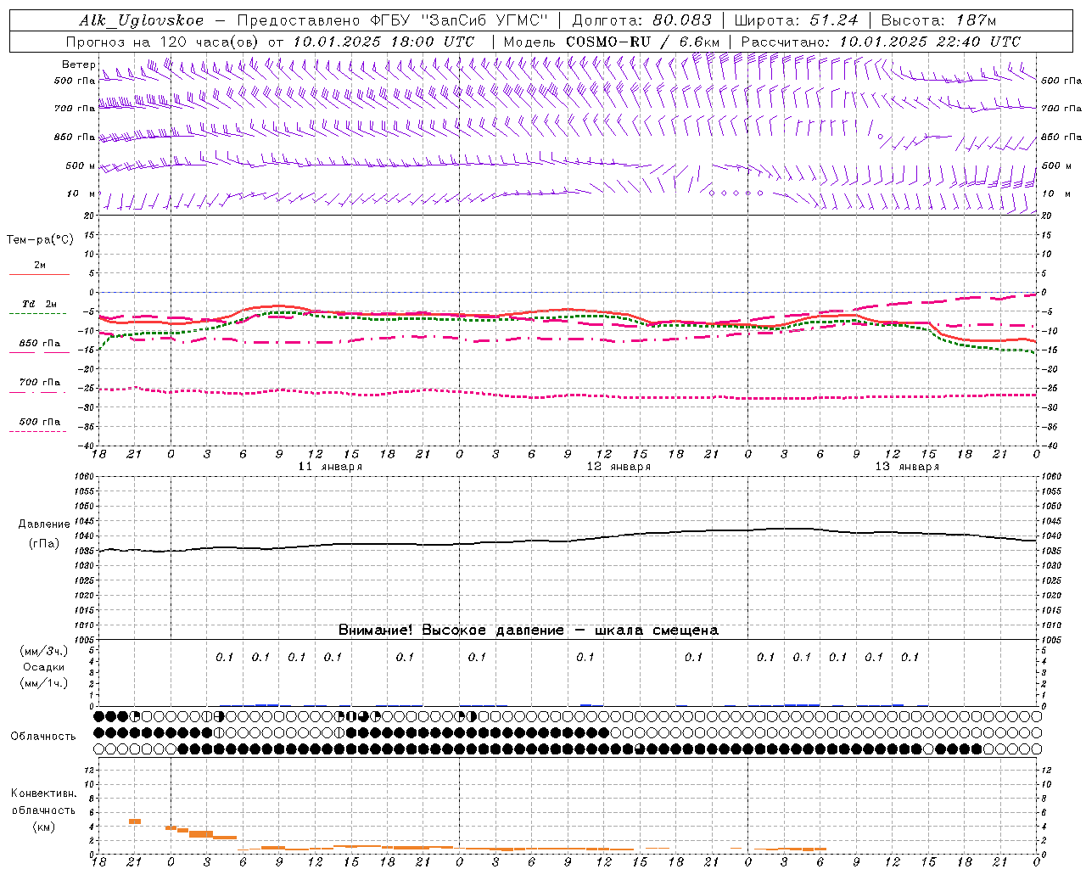The image size is (1086, 869).
Task: Click the Тем-ра(°C) axis title
Action: point(41,240)
